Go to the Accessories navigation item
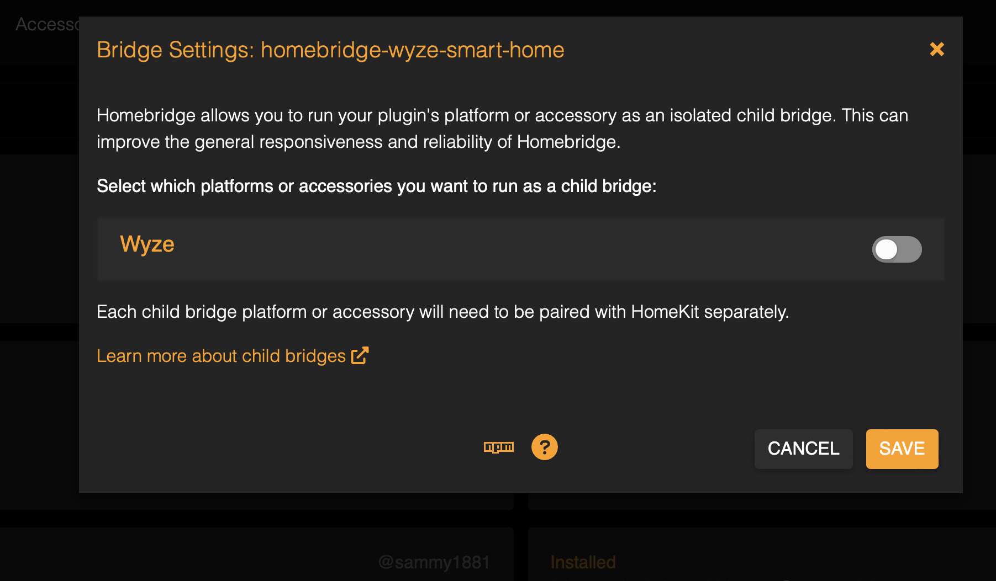996x581 pixels. [50, 23]
